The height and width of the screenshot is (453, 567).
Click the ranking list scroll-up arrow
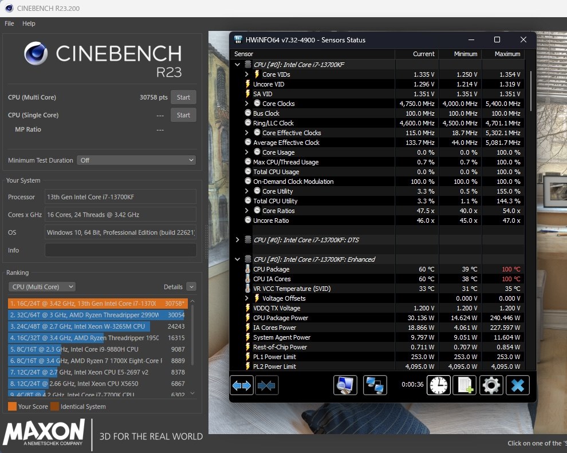(x=192, y=301)
